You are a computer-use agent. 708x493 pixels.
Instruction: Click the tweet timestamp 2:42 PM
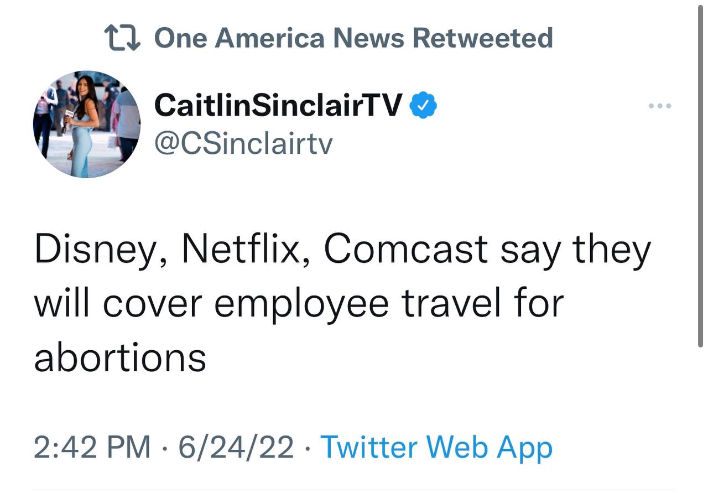pos(92,447)
